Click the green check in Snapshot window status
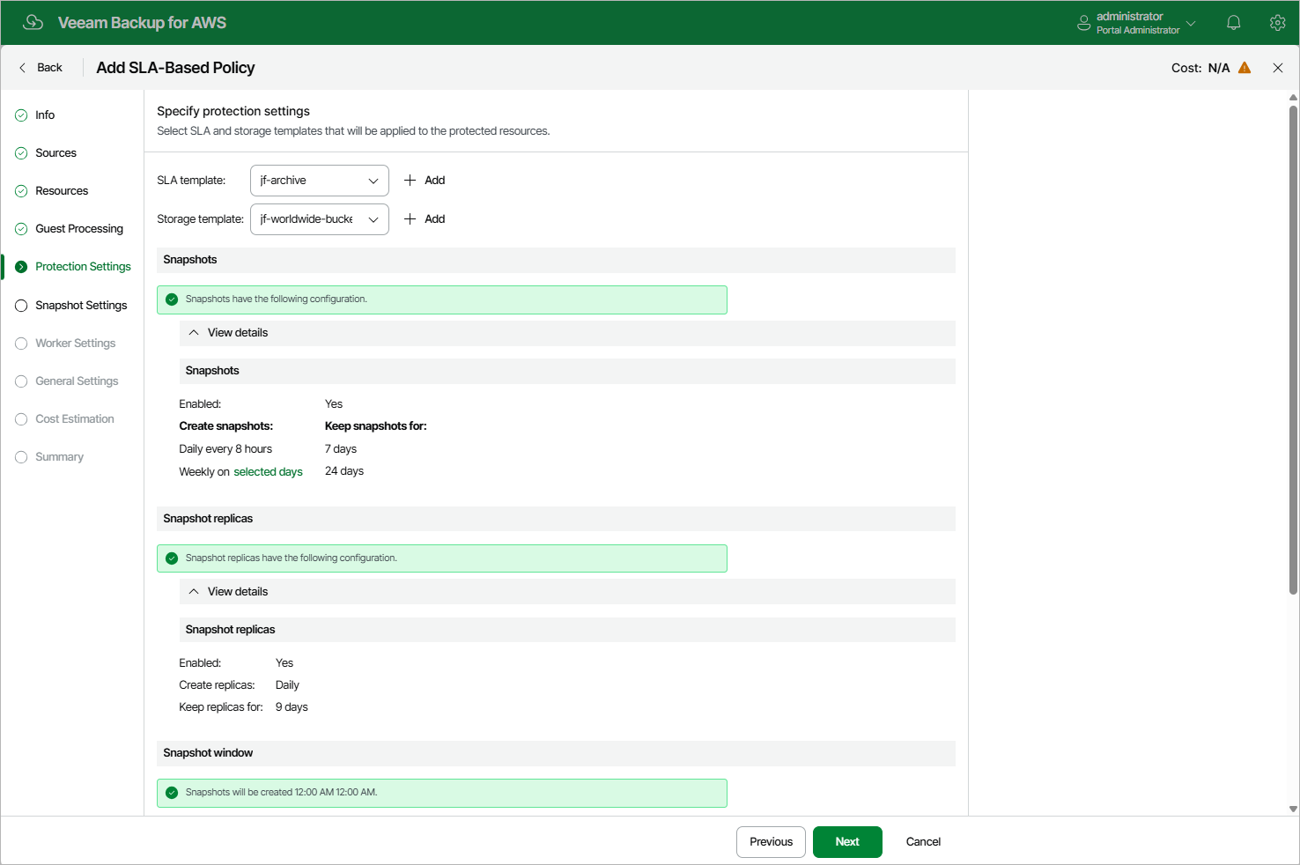 (x=172, y=793)
